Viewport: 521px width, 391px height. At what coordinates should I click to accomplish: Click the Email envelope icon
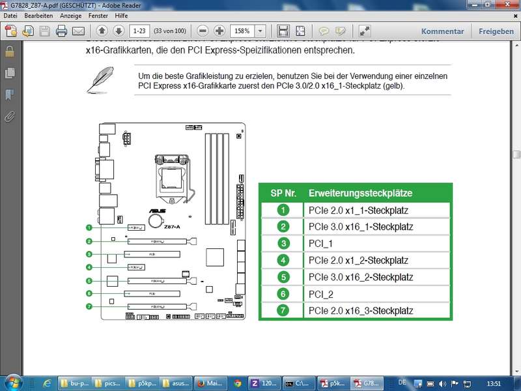click(x=78, y=31)
